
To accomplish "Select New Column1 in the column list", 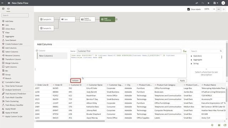I will point(52,56).
